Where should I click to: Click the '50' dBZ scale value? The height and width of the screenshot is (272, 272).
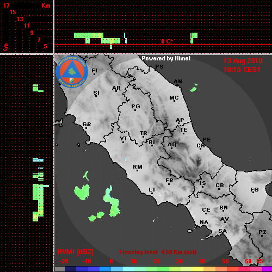pos(225,261)
